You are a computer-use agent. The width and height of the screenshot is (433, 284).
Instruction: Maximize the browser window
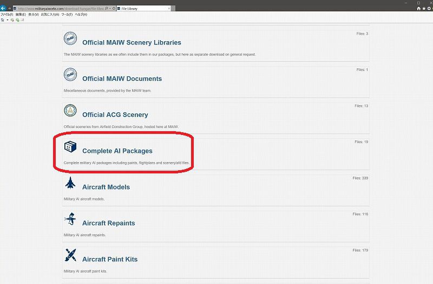418,3
